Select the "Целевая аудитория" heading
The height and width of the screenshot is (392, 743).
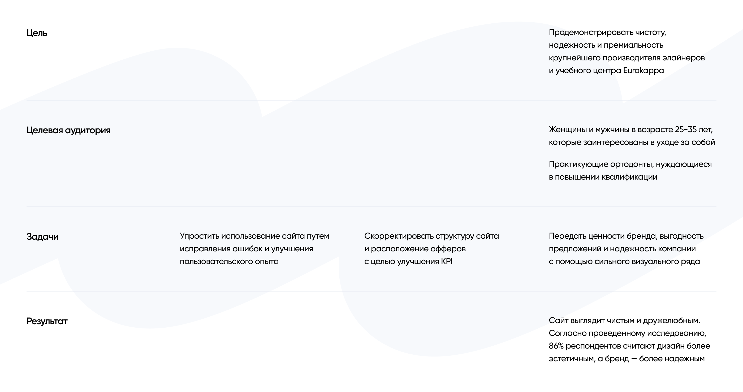tap(68, 130)
